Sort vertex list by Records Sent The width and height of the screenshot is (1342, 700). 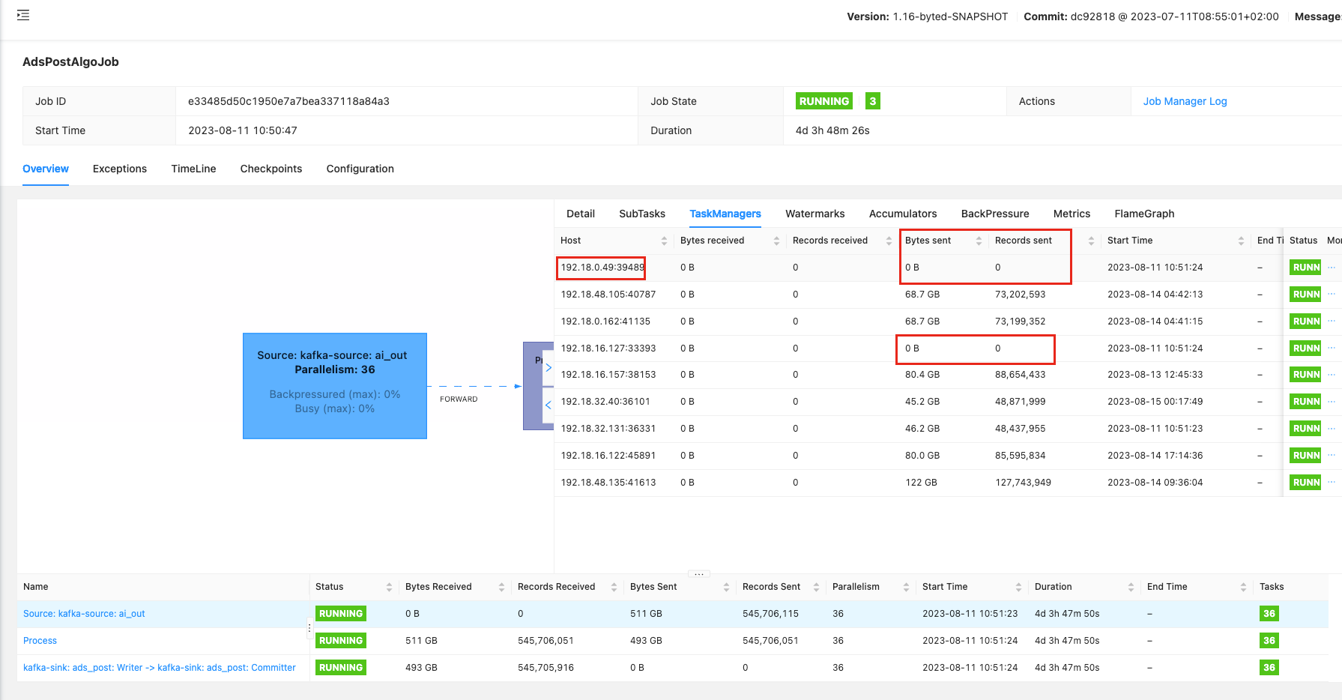(816, 587)
